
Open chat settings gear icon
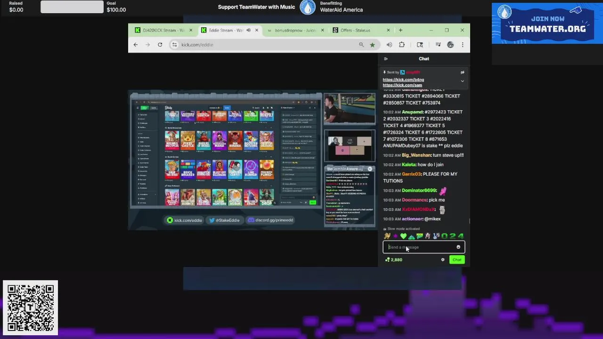443,260
